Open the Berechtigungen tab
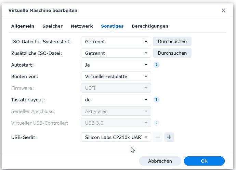Image resolution: width=236 pixels, height=170 pixels. point(150,26)
